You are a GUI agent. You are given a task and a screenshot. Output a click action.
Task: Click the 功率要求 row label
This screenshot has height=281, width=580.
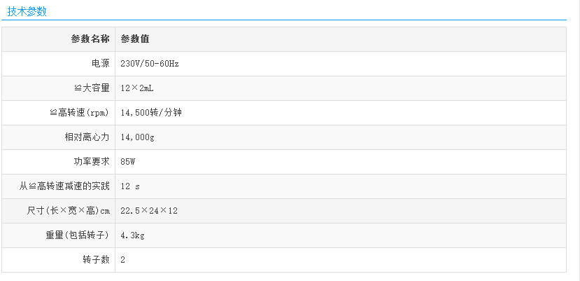92,162
